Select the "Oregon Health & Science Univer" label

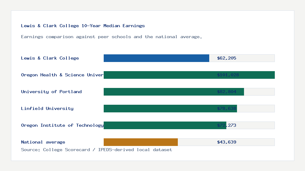(x=62, y=75)
